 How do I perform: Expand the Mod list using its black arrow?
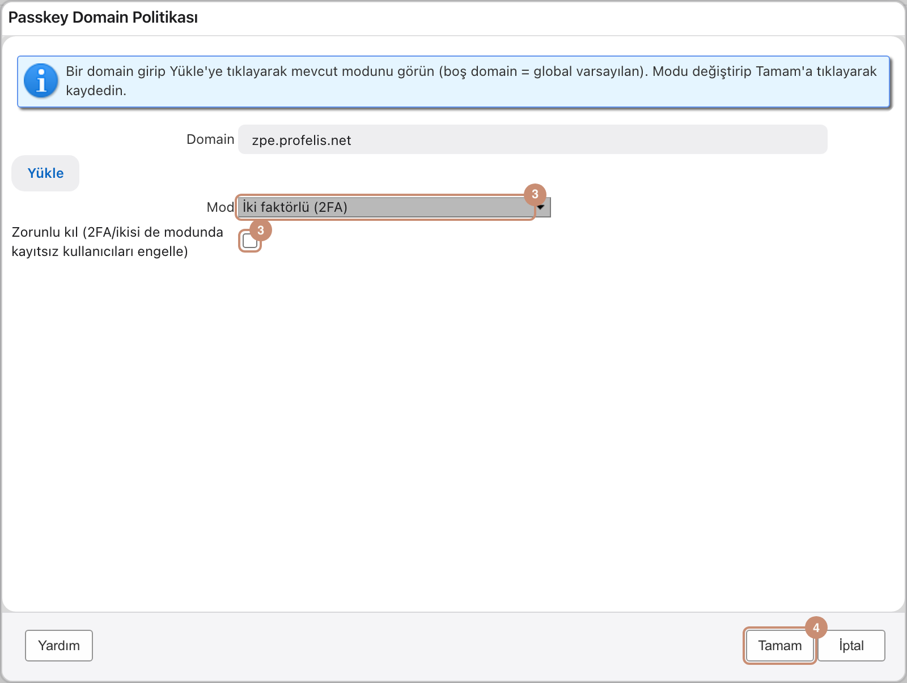541,207
